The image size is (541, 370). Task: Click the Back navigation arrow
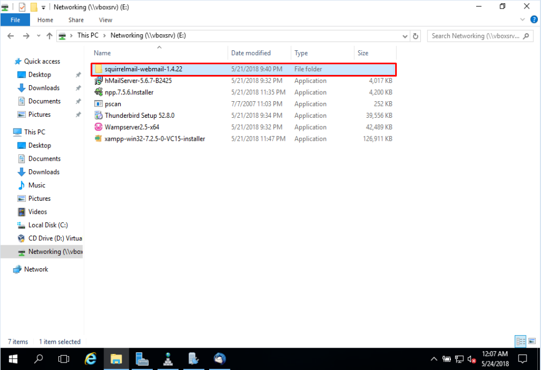[x=11, y=36]
